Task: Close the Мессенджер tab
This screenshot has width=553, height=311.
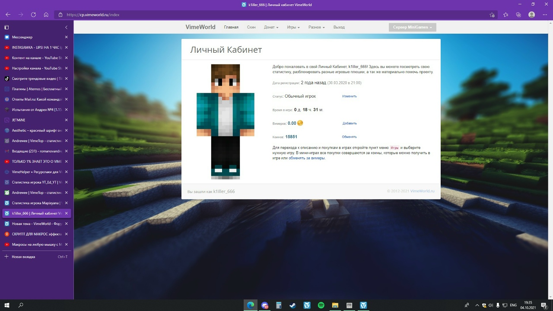Action: (66, 37)
